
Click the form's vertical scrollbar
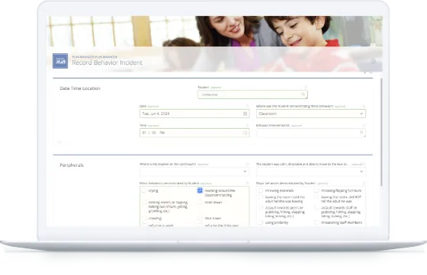381,133
